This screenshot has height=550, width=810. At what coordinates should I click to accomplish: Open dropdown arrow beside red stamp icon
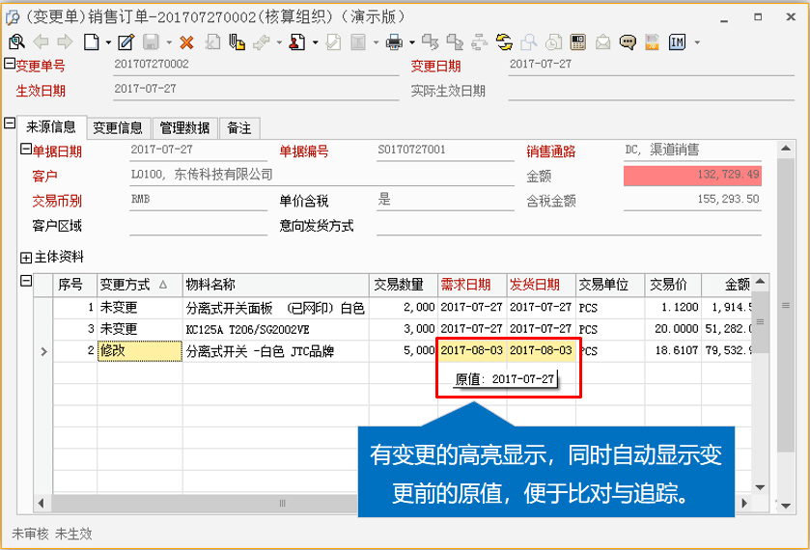click(x=315, y=42)
